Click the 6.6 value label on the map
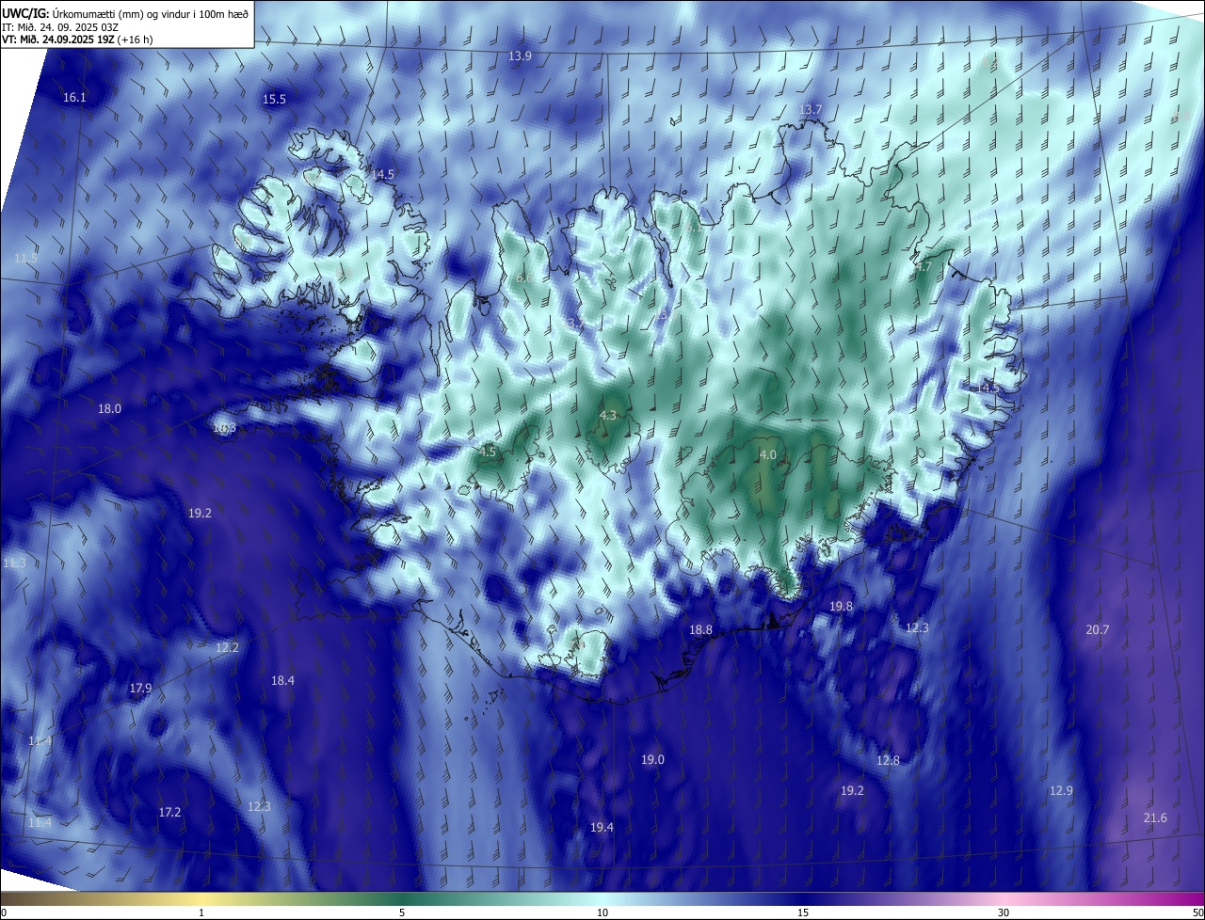 click(x=524, y=278)
